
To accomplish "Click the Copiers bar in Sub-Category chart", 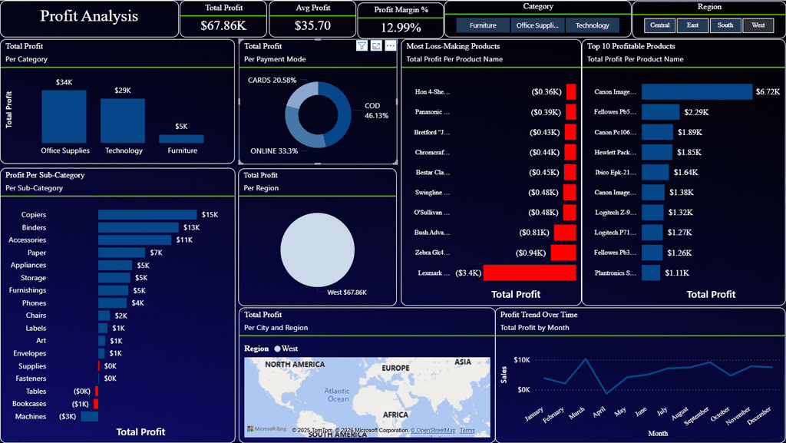I will (x=147, y=215).
